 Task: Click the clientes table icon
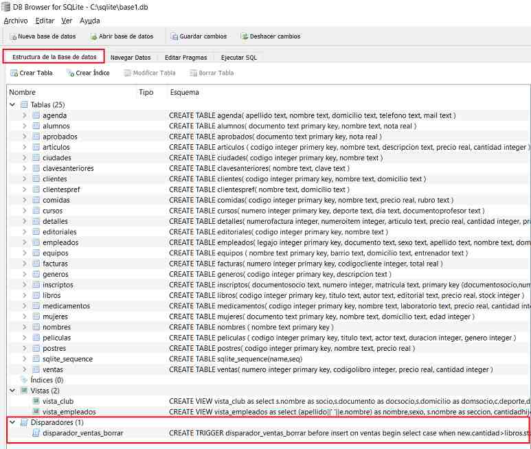click(x=36, y=179)
